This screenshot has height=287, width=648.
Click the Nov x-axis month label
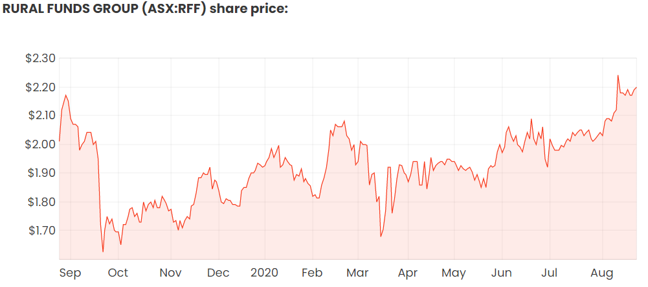[x=170, y=273]
